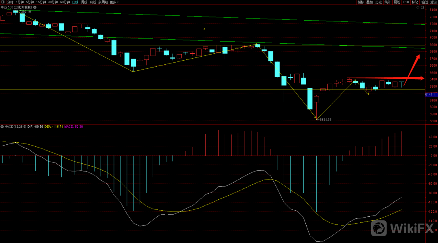The height and width of the screenshot is (243, 438).
Task: Click the 叠加 overlay button
Action: (x=369, y=2)
